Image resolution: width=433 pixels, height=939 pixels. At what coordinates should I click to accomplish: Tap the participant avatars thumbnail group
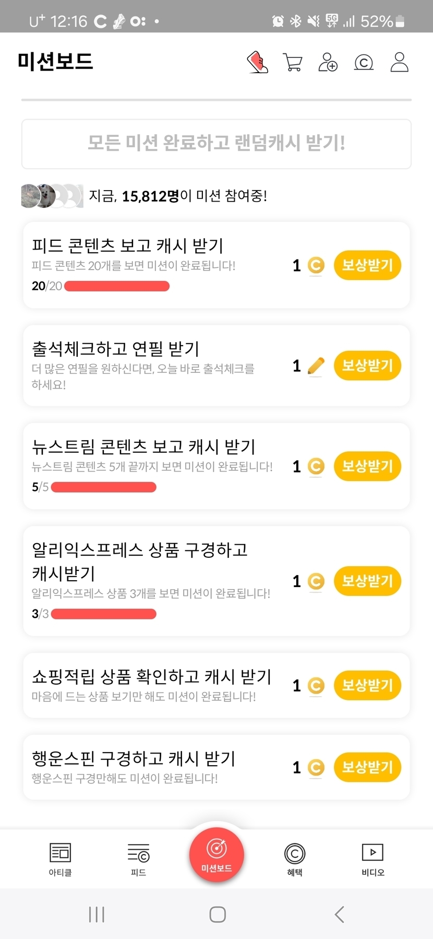[52, 196]
